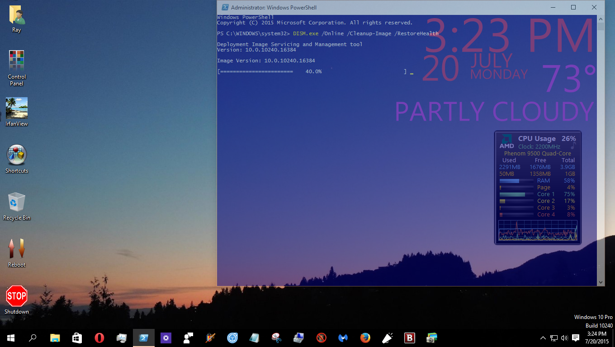Expand the hidden system tray icons

[542, 338]
